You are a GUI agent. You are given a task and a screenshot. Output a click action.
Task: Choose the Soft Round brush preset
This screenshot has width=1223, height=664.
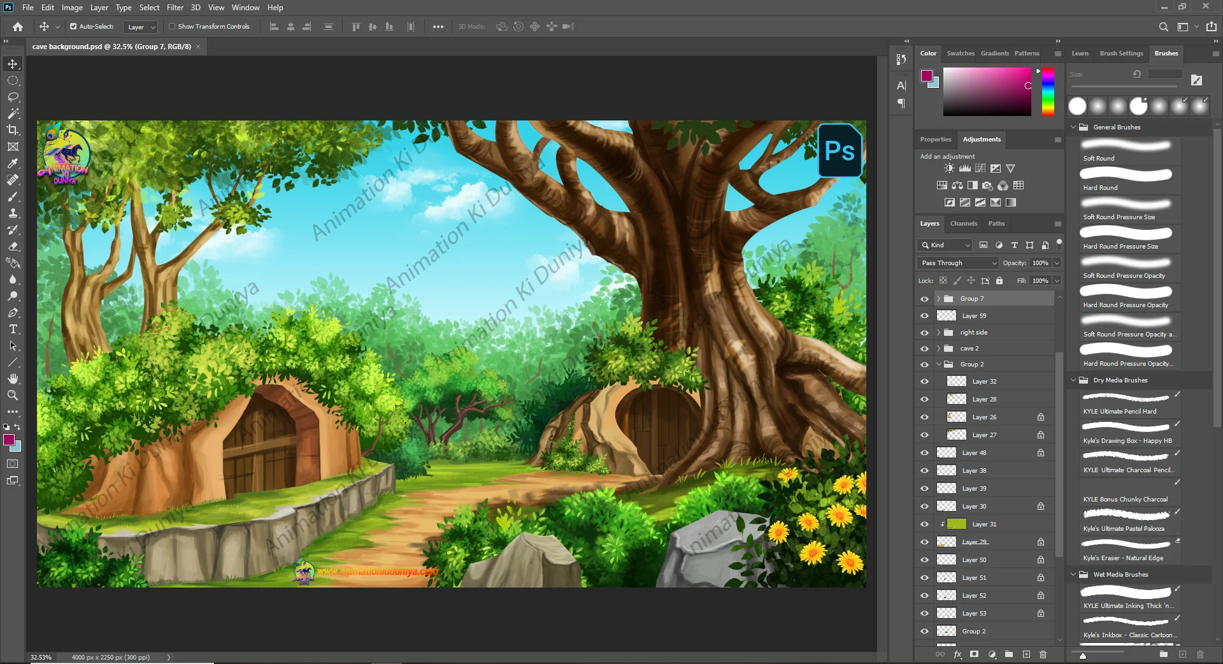(x=1126, y=150)
